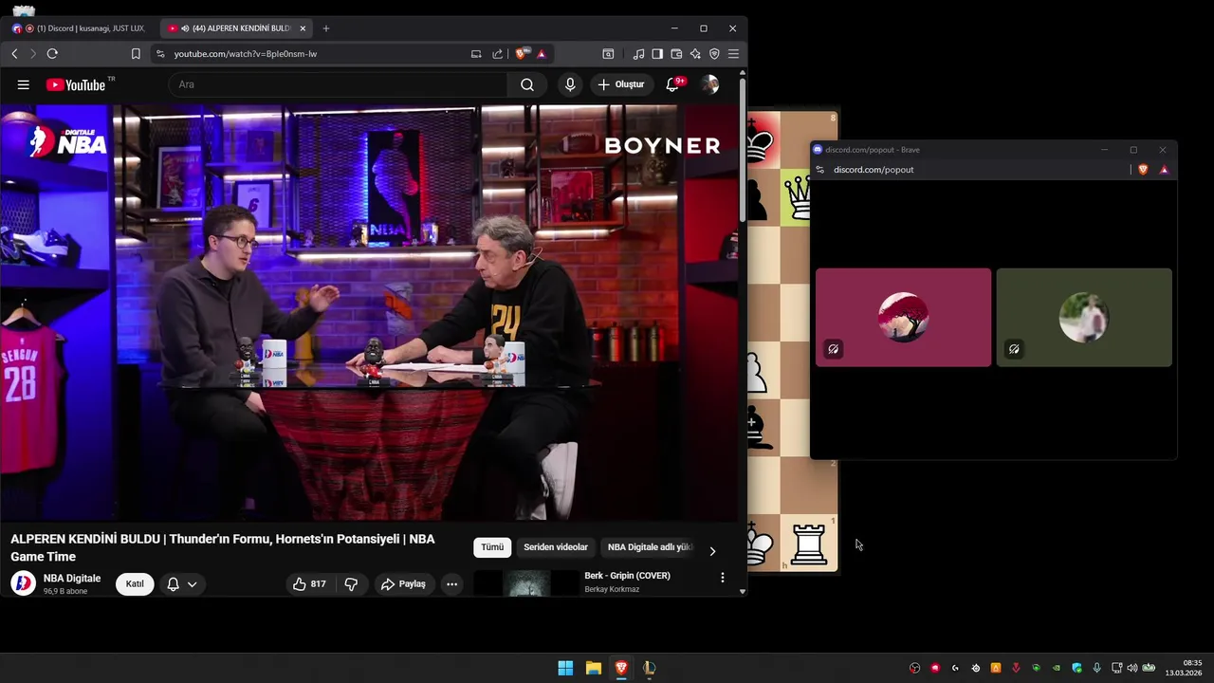Viewport: 1214px width, 683px height.
Task: Open picture-in-picture icon in address bar
Action: [476, 54]
